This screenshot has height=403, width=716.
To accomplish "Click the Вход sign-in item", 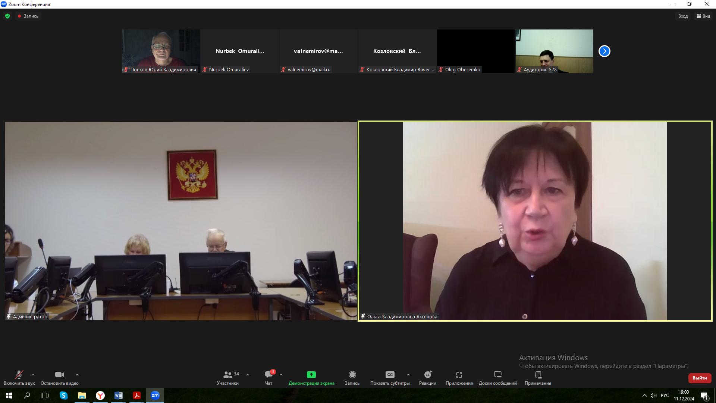I will click(x=683, y=16).
